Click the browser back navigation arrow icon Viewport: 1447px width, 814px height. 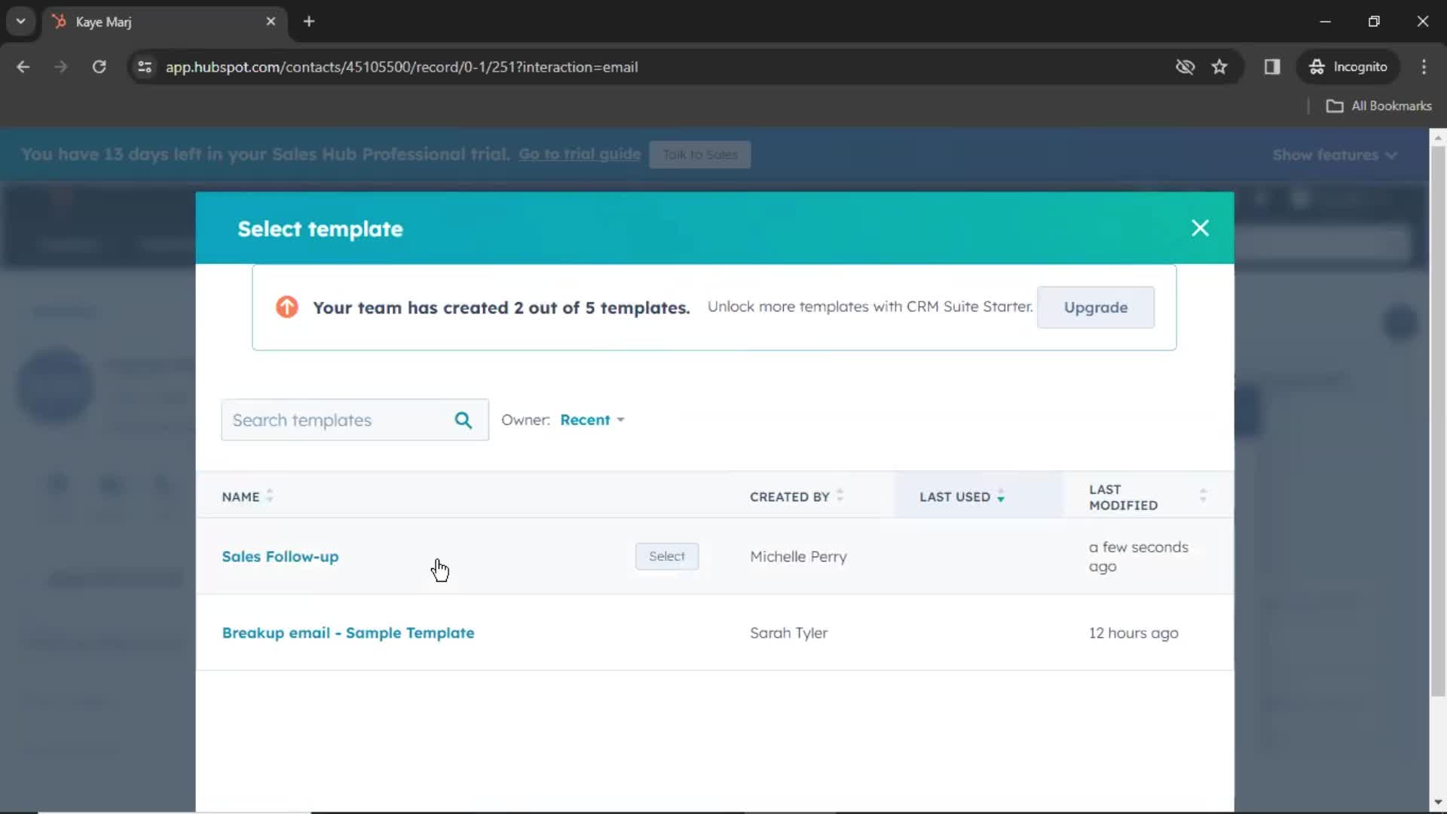pyautogui.click(x=24, y=66)
